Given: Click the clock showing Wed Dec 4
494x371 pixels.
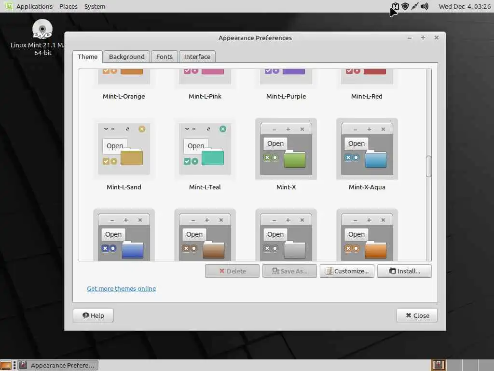Looking at the screenshot, I should (x=465, y=6).
